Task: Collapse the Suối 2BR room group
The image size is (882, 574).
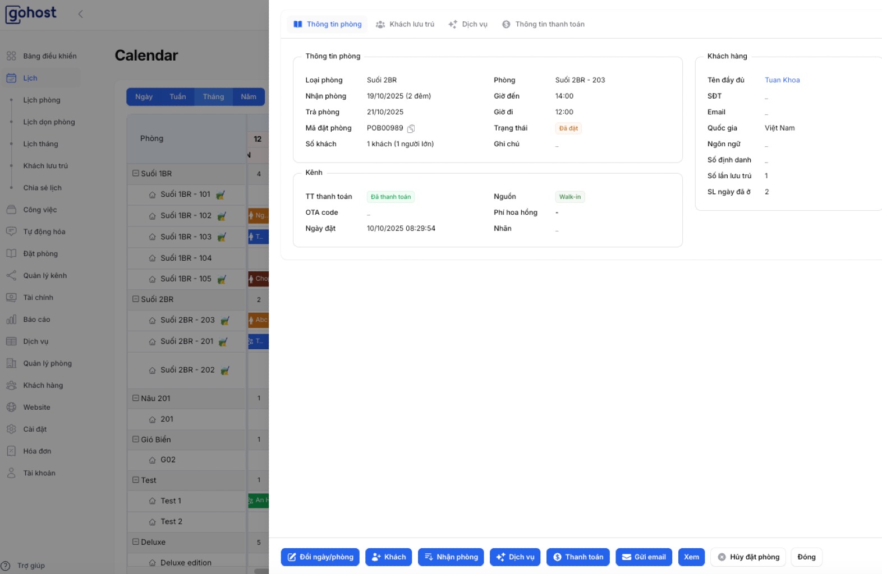Action: [136, 299]
